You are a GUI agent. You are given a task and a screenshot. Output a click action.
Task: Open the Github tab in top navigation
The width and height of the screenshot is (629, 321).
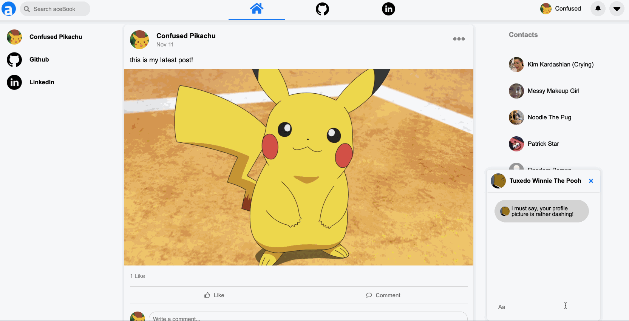point(322,9)
